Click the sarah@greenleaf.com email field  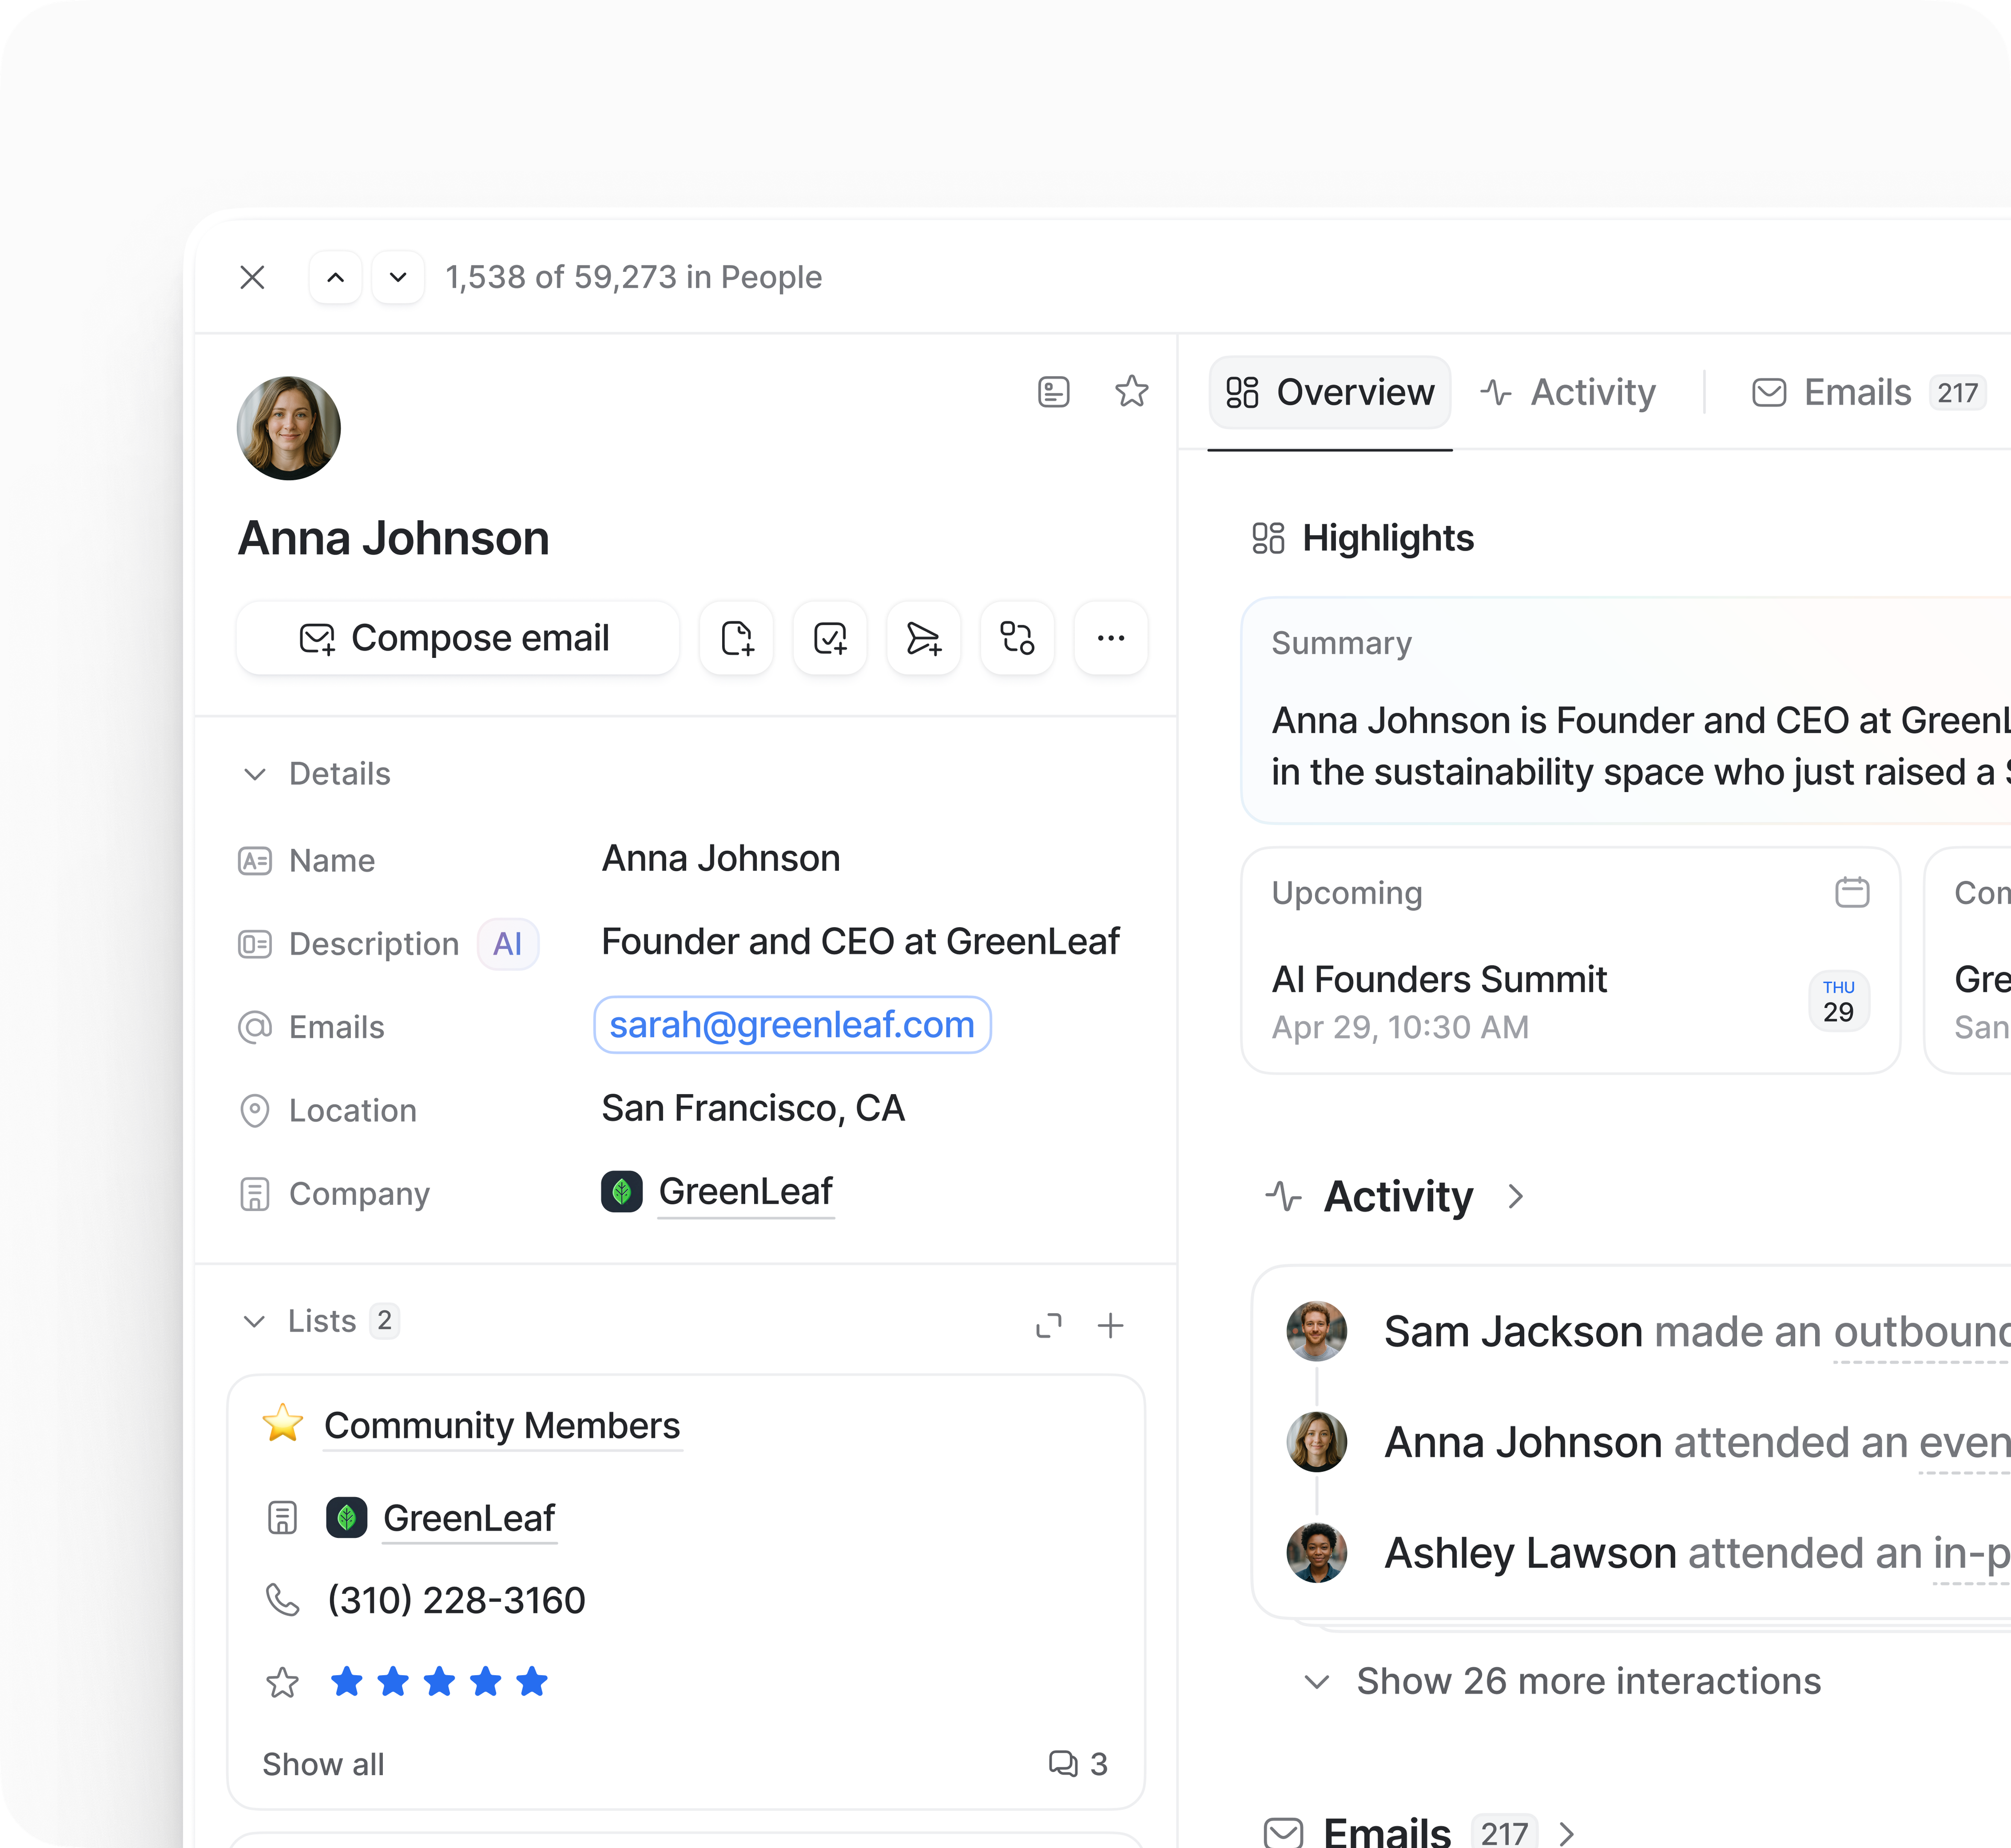click(x=792, y=1025)
